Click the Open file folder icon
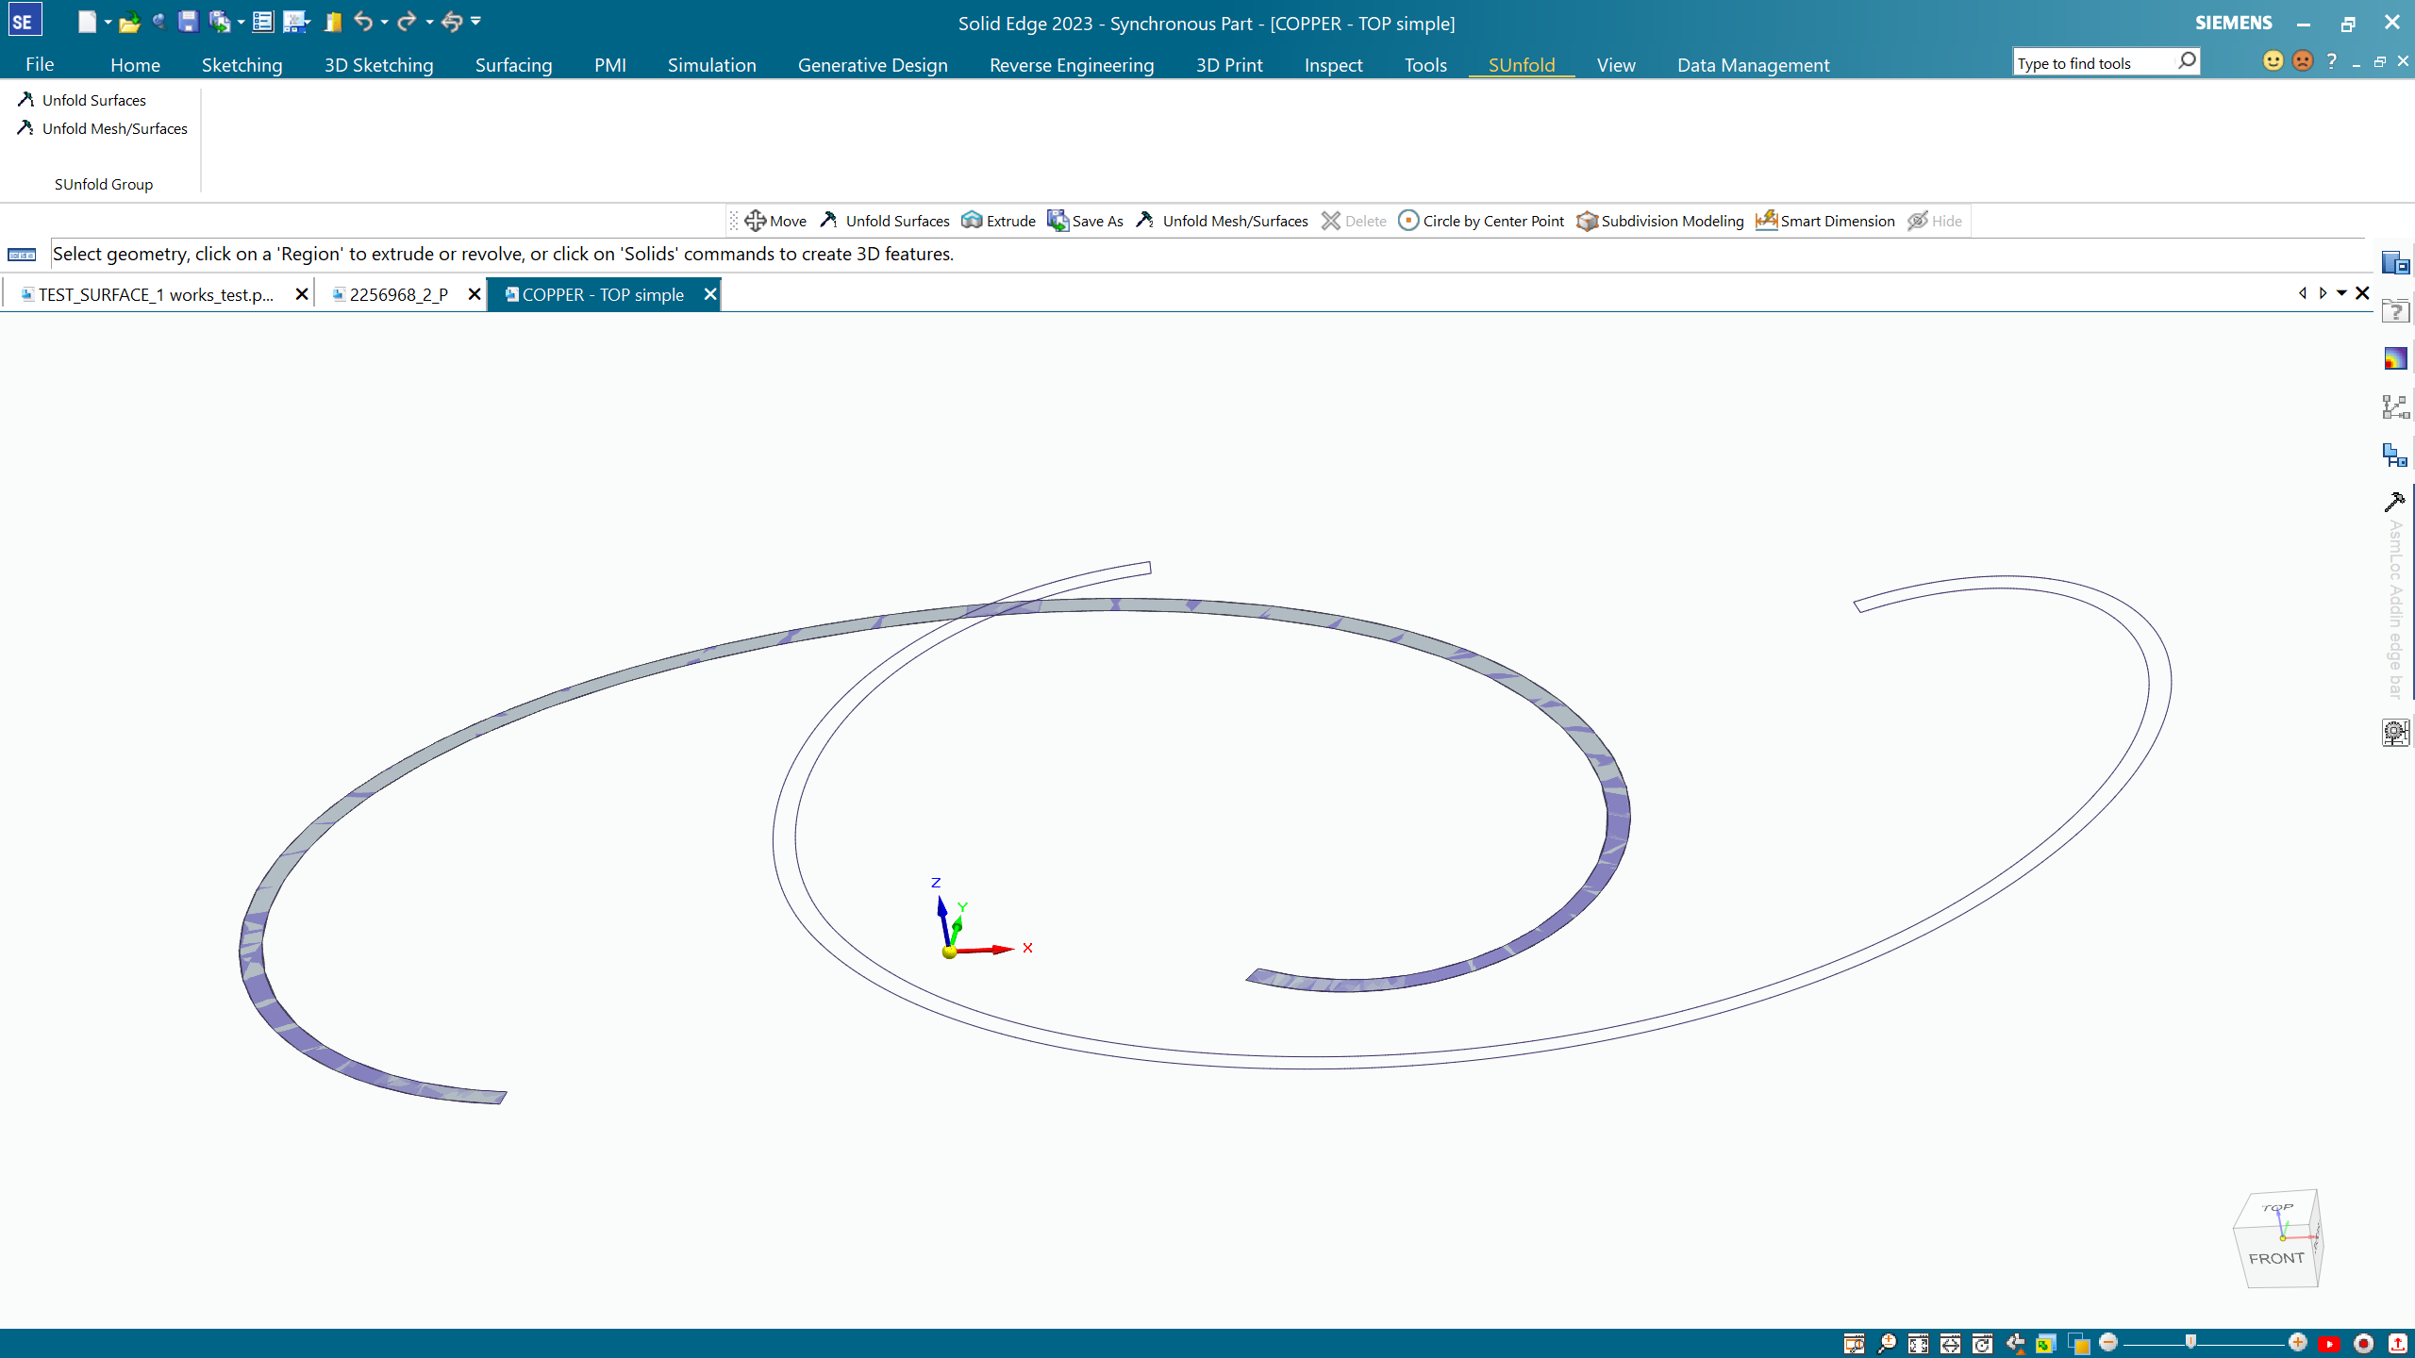 click(x=129, y=22)
